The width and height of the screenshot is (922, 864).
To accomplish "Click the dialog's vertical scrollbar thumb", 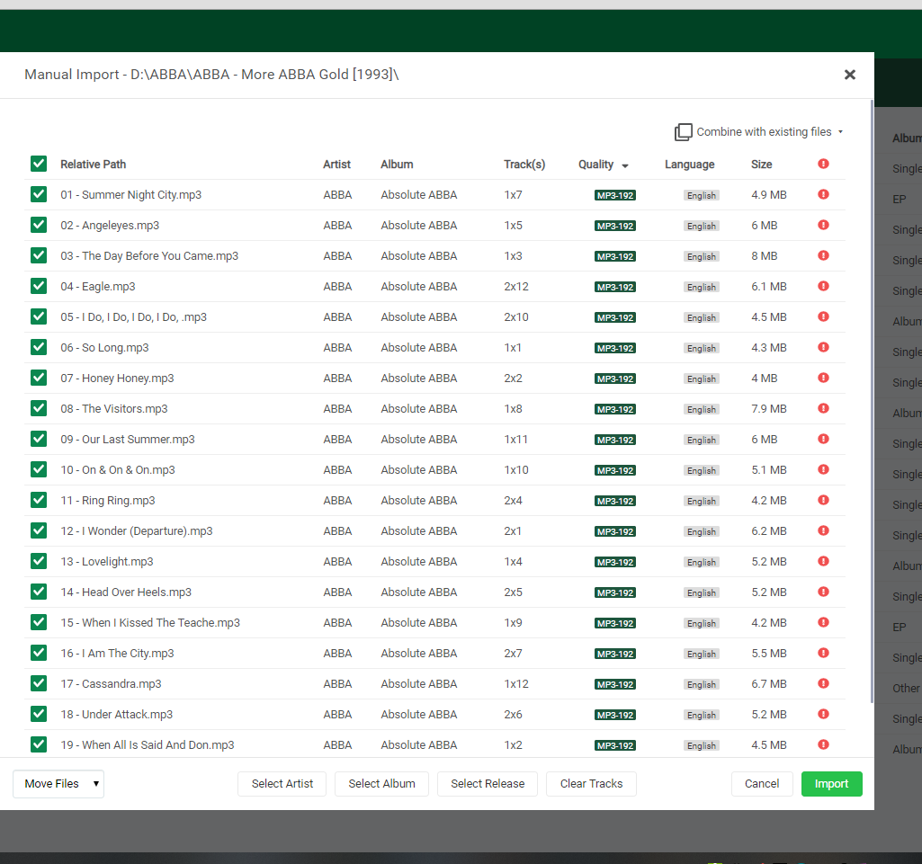I will click(872, 401).
